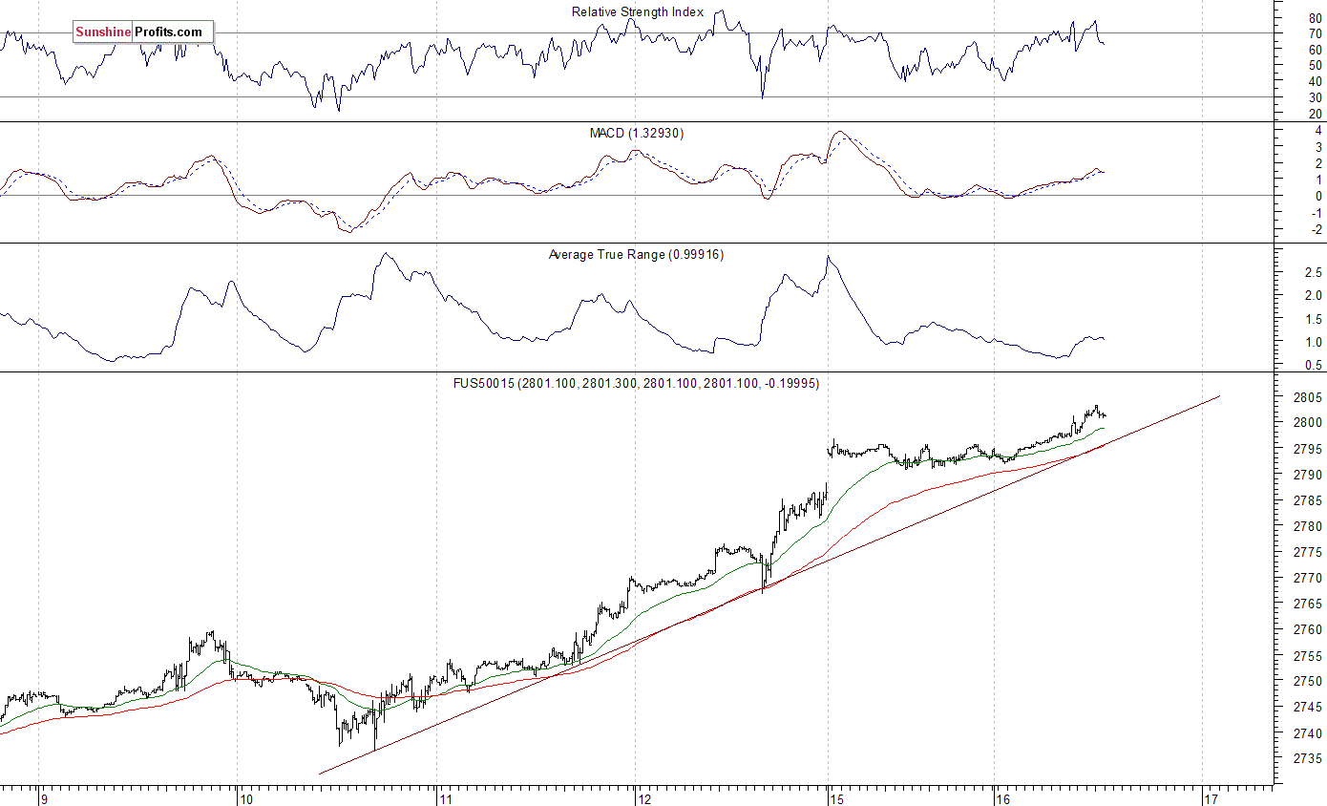The width and height of the screenshot is (1327, 806).
Task: Click the 2790 price axis label
Action: (1307, 475)
